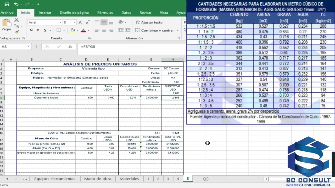Switch to the Mano de obra sheet
This screenshot has height=188, width=335.
(98, 179)
